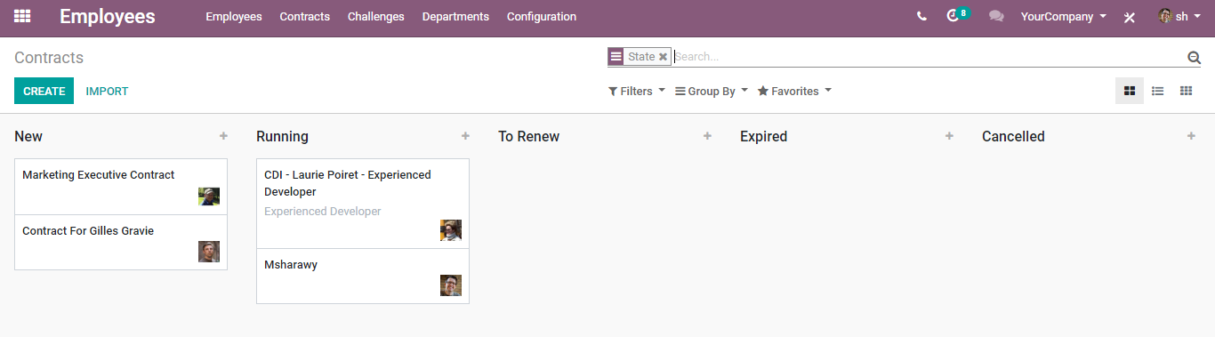Switch to kanban view
This screenshot has width=1215, height=337.
point(1130,91)
